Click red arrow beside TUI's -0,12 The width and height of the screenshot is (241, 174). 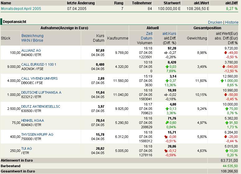coord(165,151)
